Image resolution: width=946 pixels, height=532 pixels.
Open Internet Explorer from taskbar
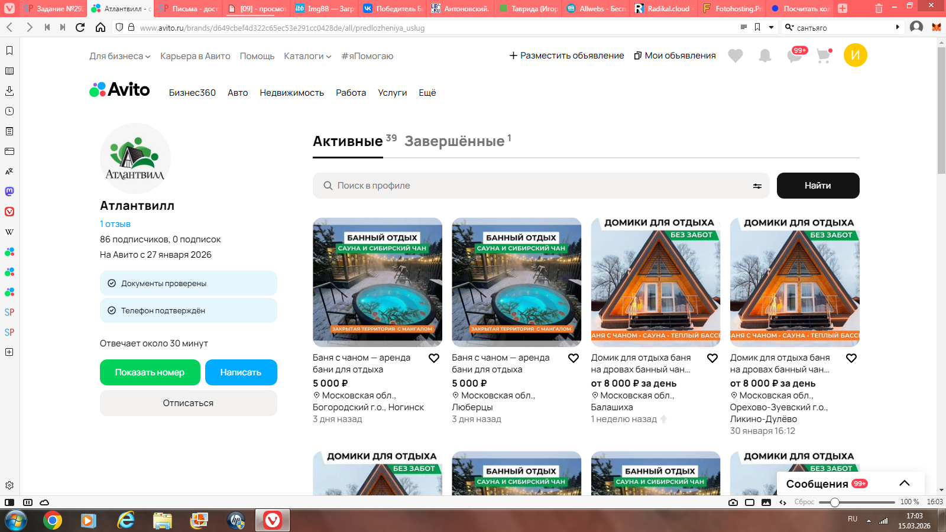click(126, 520)
